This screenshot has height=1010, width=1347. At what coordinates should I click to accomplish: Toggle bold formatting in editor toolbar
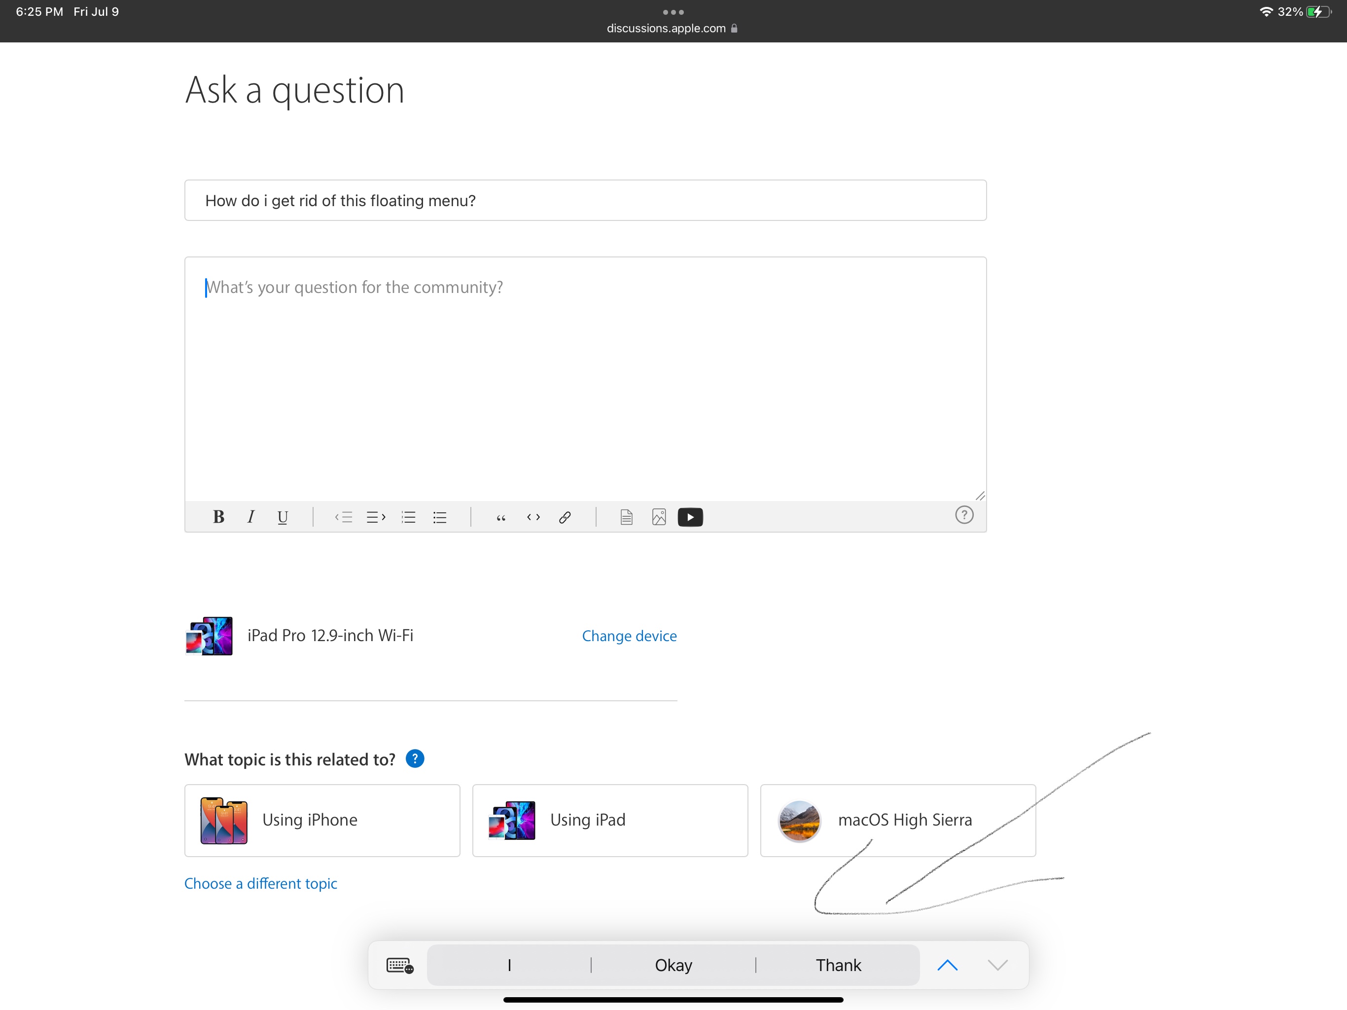click(218, 517)
